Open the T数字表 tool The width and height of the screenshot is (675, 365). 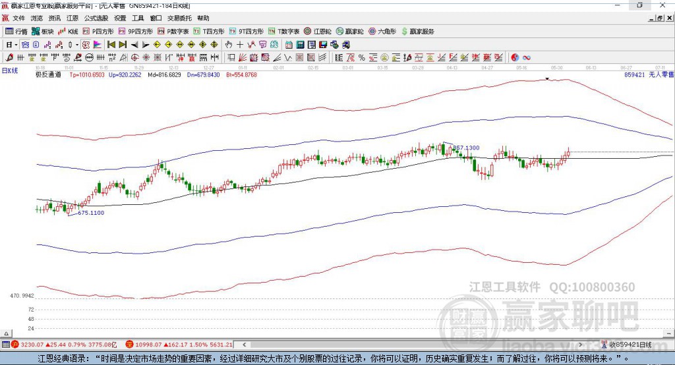coord(283,32)
